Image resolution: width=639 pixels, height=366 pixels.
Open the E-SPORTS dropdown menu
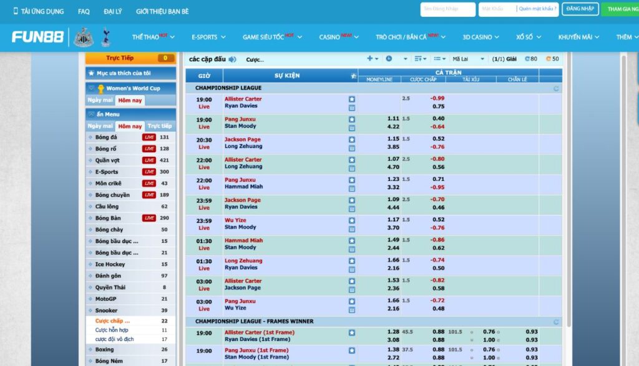(208, 37)
